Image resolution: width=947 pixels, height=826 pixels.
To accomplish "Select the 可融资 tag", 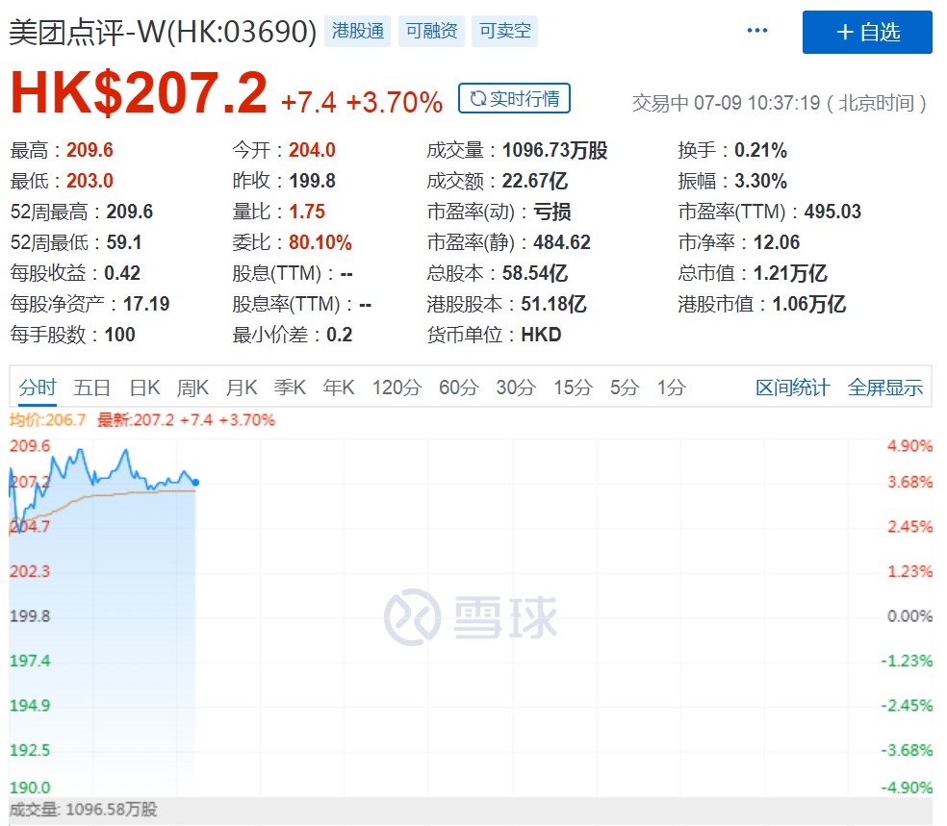I will pos(431,32).
